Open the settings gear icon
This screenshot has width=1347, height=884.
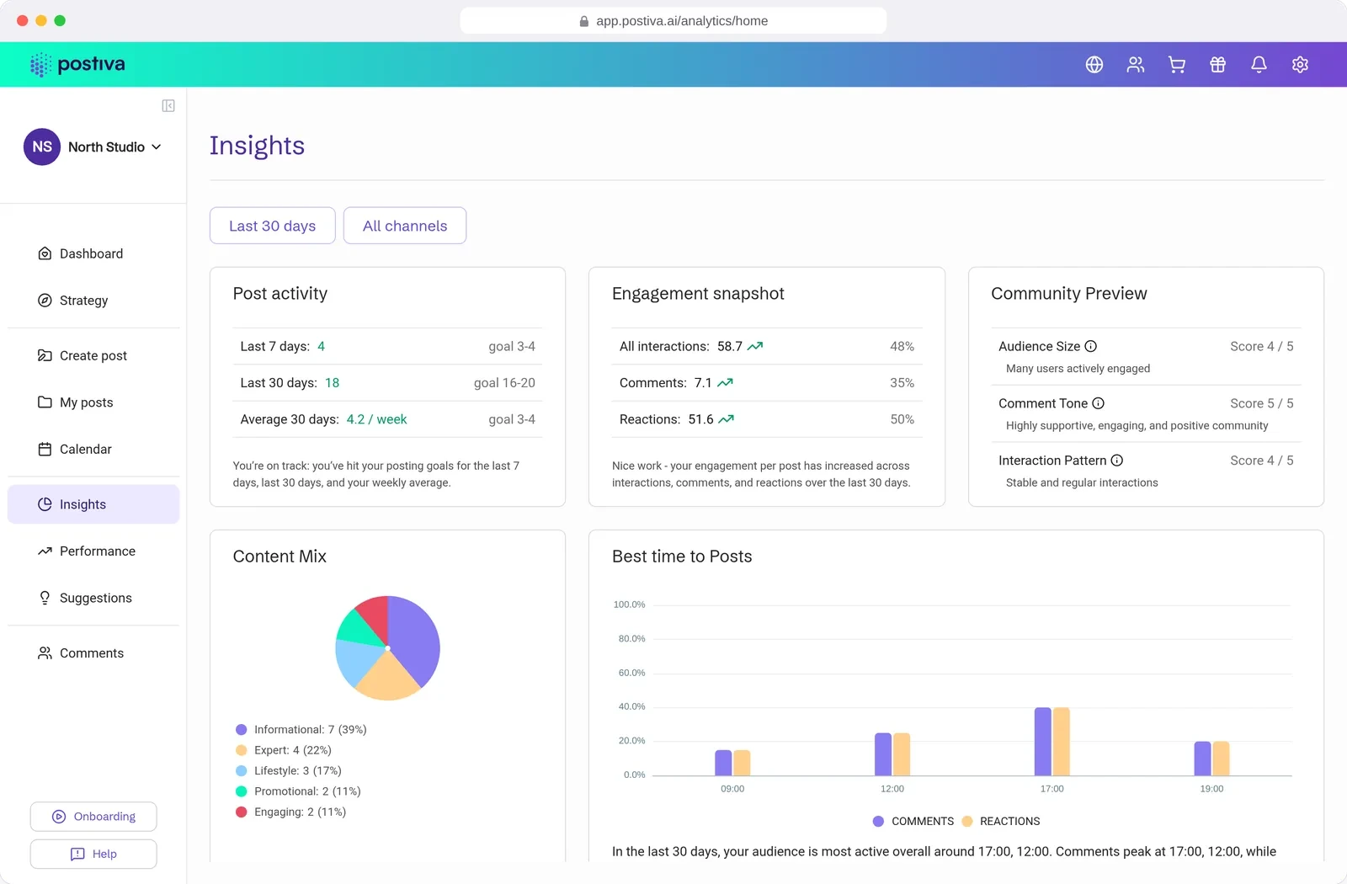pyautogui.click(x=1301, y=65)
